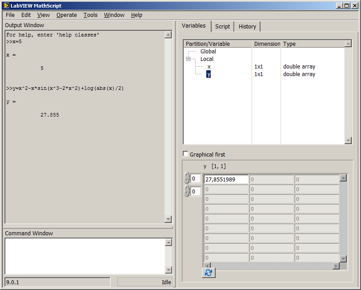Click the 1x1 dimension cell for x
The image size is (361, 290).
click(x=259, y=67)
